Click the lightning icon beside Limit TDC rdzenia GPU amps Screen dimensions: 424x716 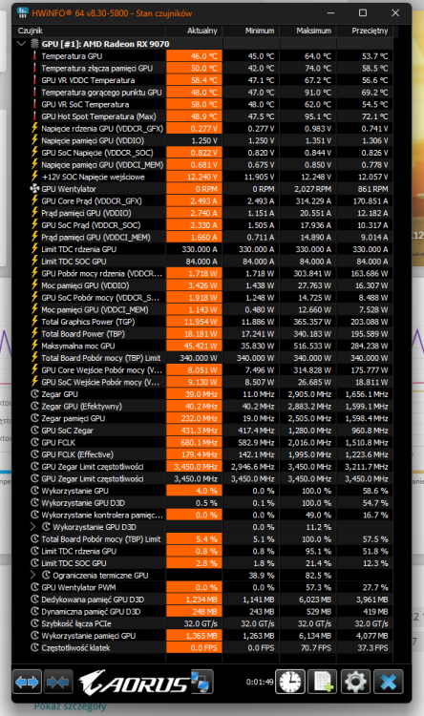[x=34, y=249]
